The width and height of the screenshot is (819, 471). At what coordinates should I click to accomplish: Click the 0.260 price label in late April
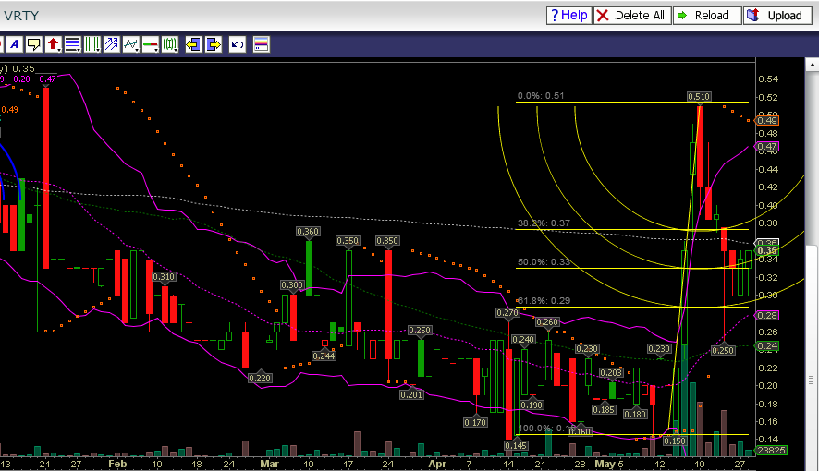[x=547, y=321]
